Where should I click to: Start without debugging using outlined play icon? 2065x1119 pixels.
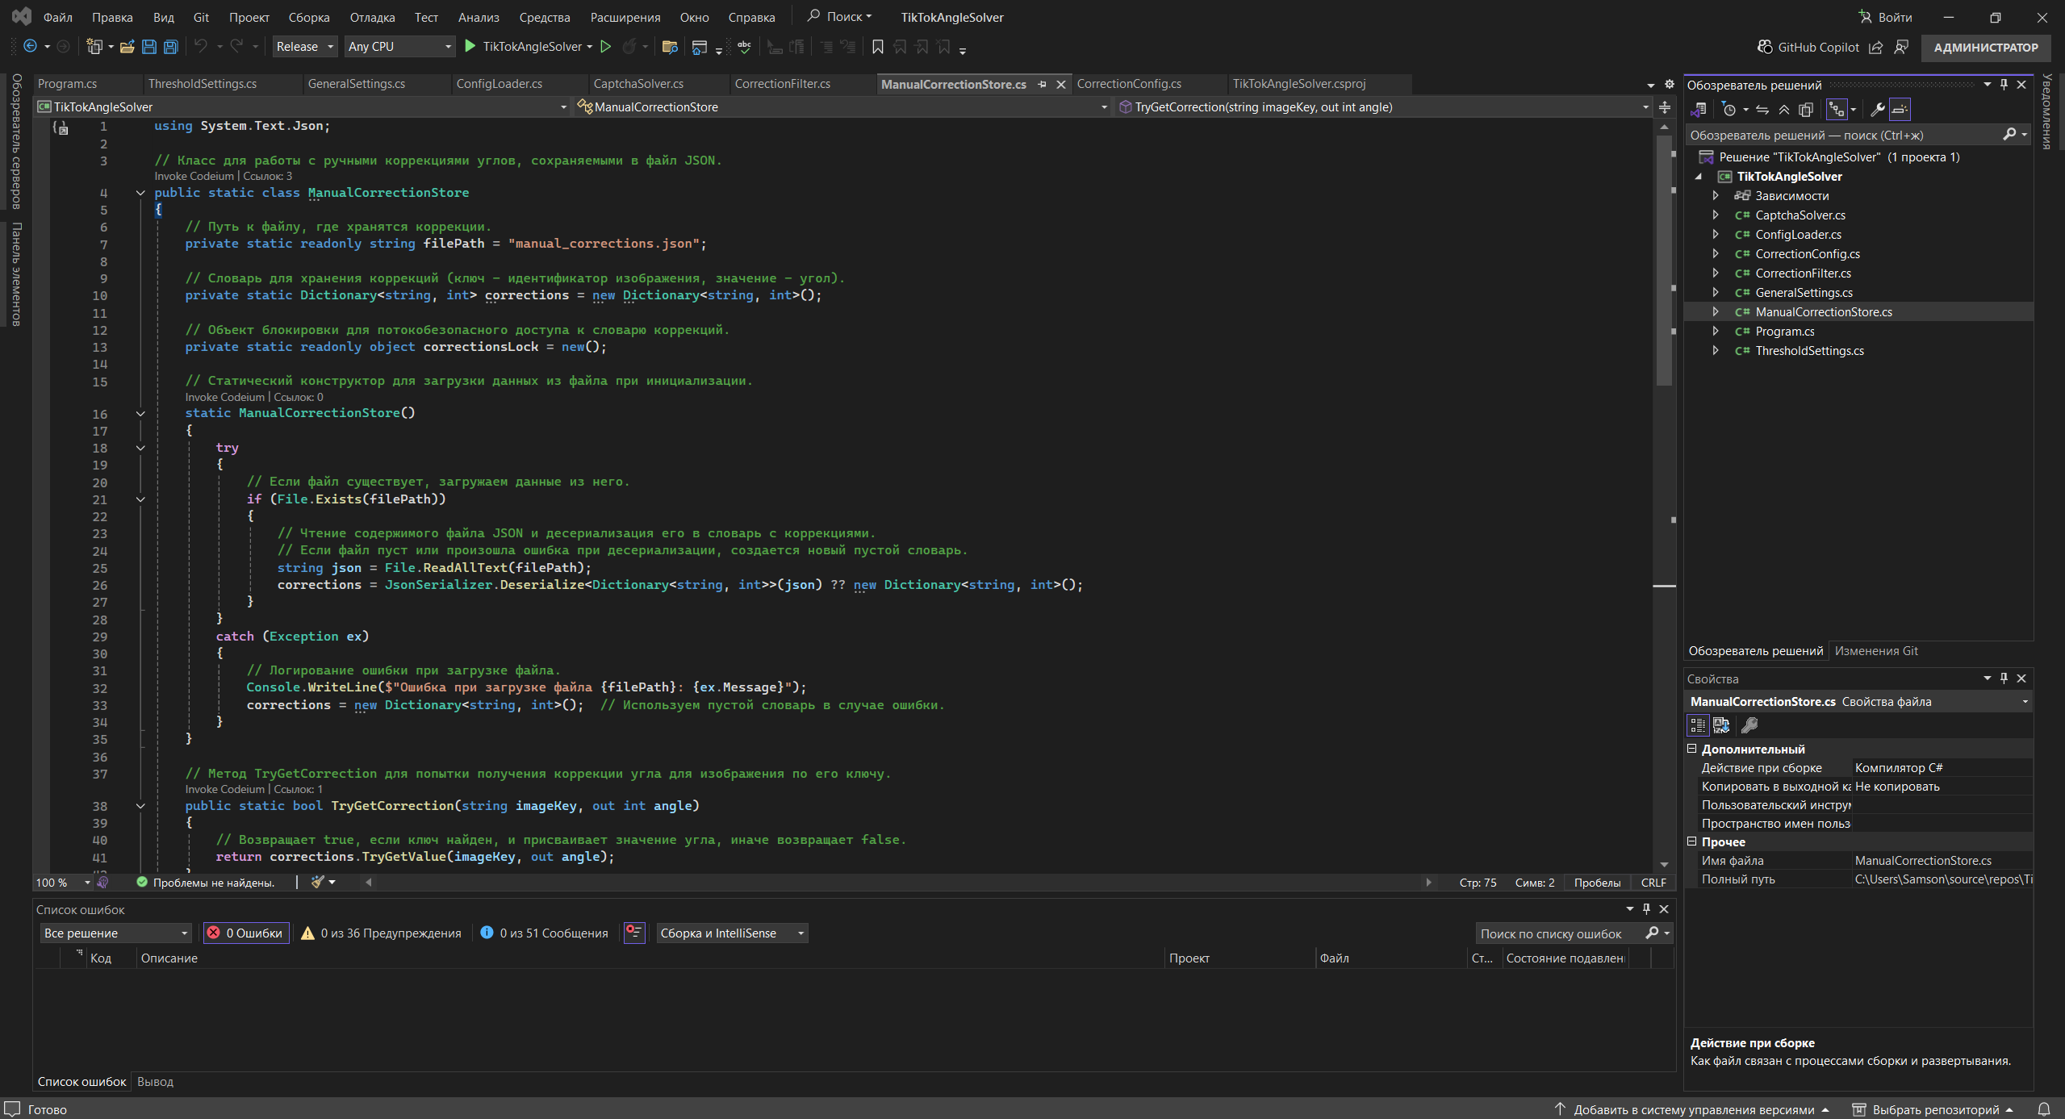606,47
